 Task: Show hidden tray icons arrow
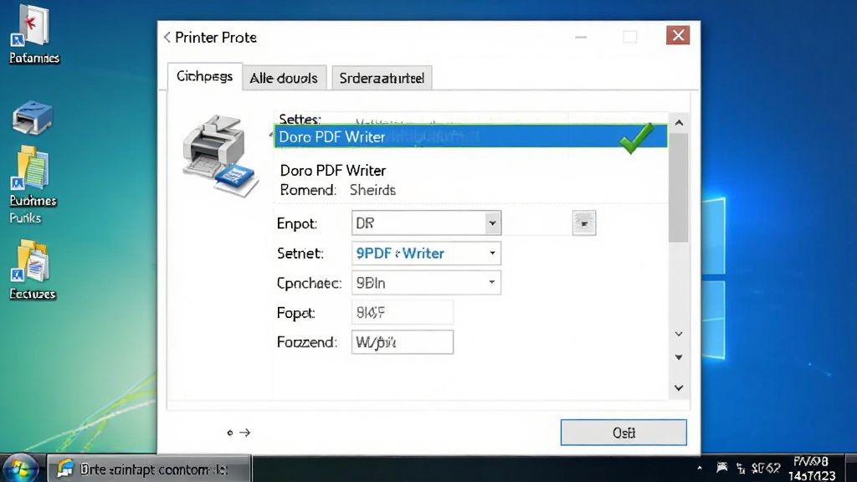tap(700, 468)
